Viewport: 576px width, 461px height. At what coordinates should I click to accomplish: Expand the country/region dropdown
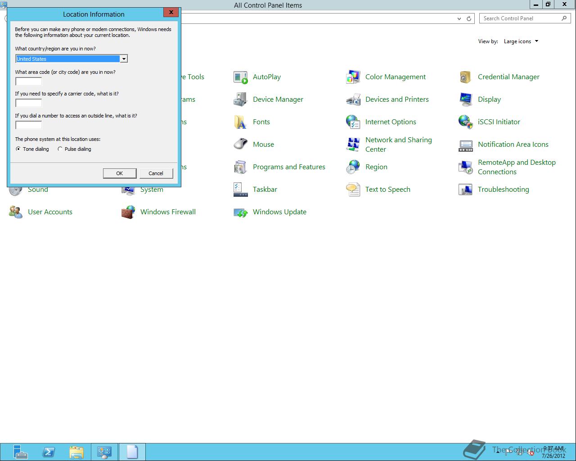[123, 59]
